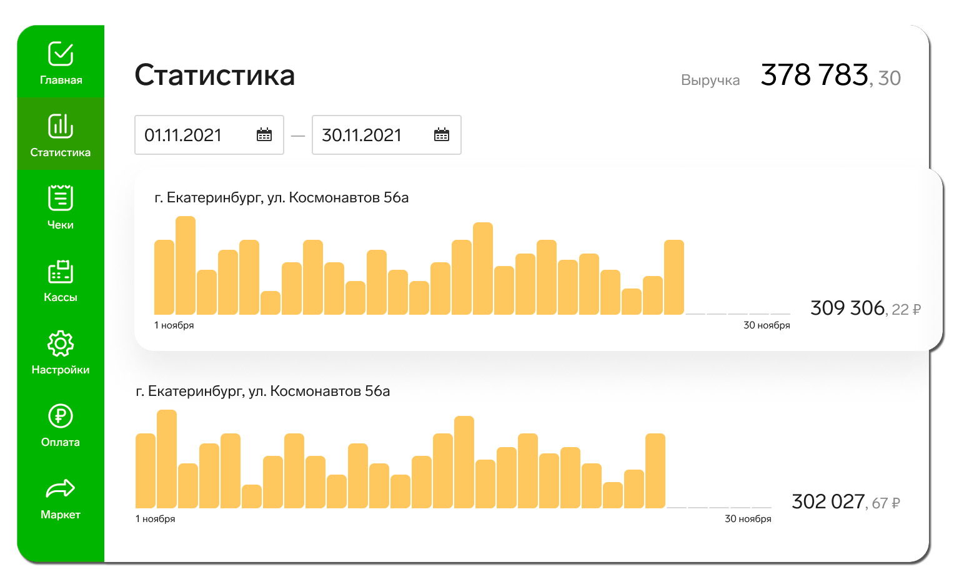959x587 pixels.
Task: Click first chart's '1 ноября' axis label
Action: pyautogui.click(x=174, y=325)
